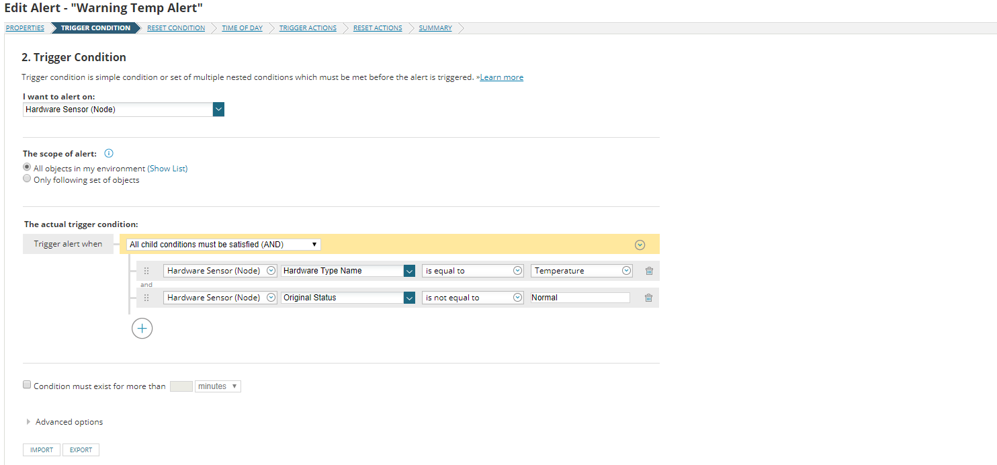Open the is not equal to operator dropdown

[x=473, y=298]
